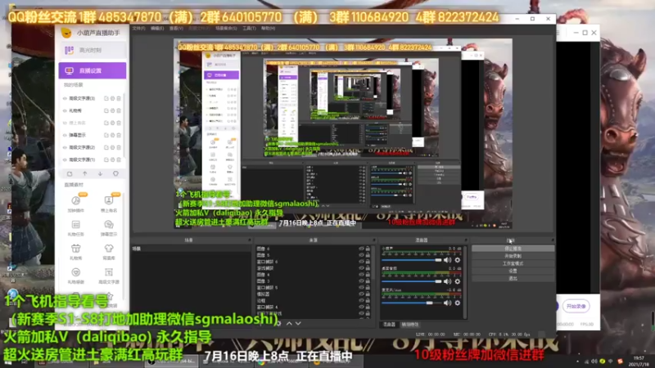Open the 编辑(E) menu in OBS

click(157, 29)
